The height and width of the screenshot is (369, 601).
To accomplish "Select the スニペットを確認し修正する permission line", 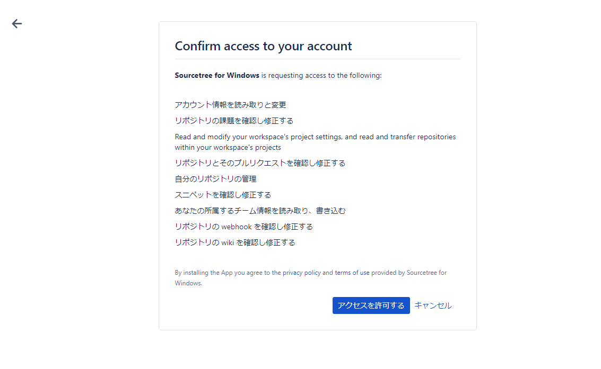I will (223, 195).
